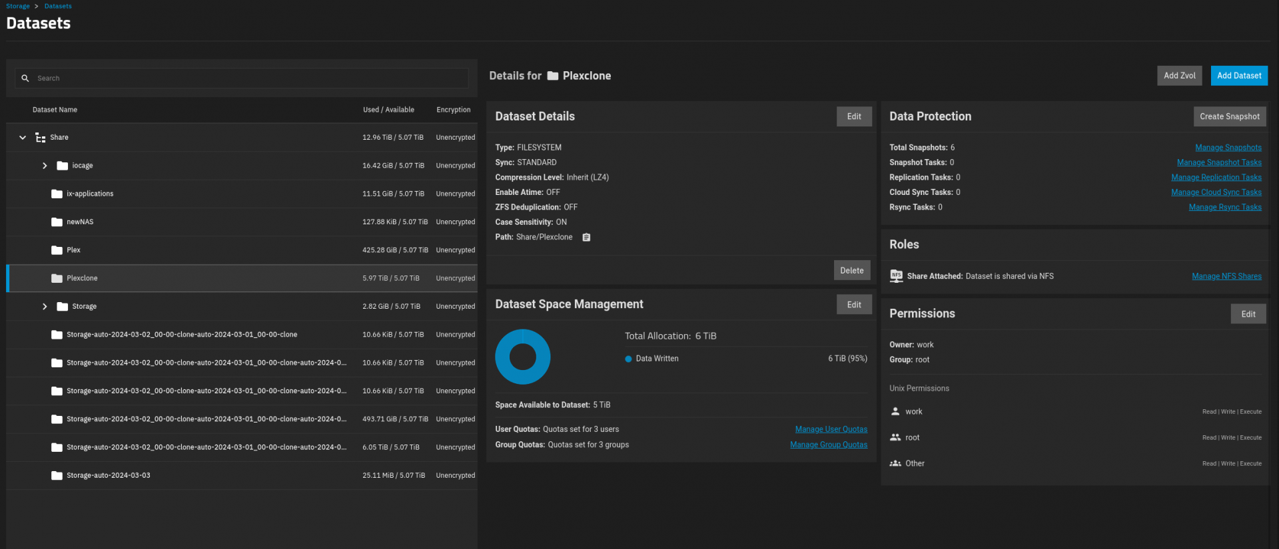Click the 493.71 GiB / 5.07 TiB value

tap(395, 419)
